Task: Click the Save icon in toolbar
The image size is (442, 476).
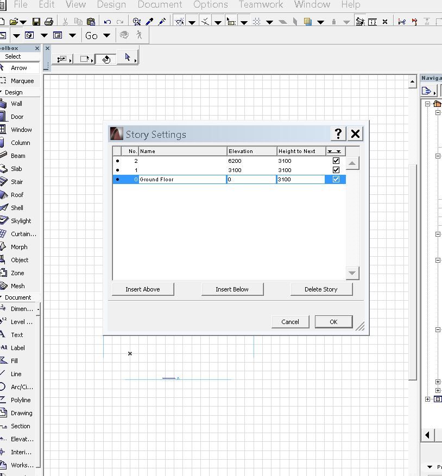Action: click(x=36, y=22)
